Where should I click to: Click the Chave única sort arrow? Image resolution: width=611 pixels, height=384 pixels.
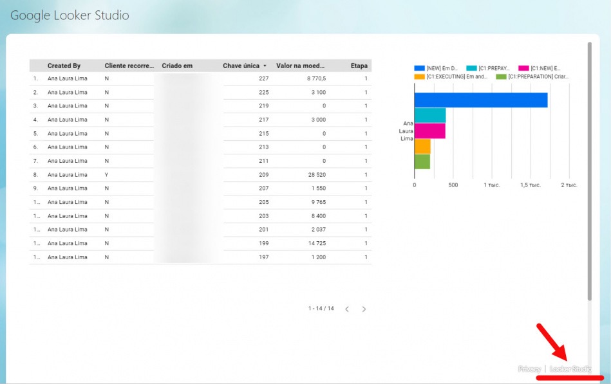pyautogui.click(x=265, y=66)
